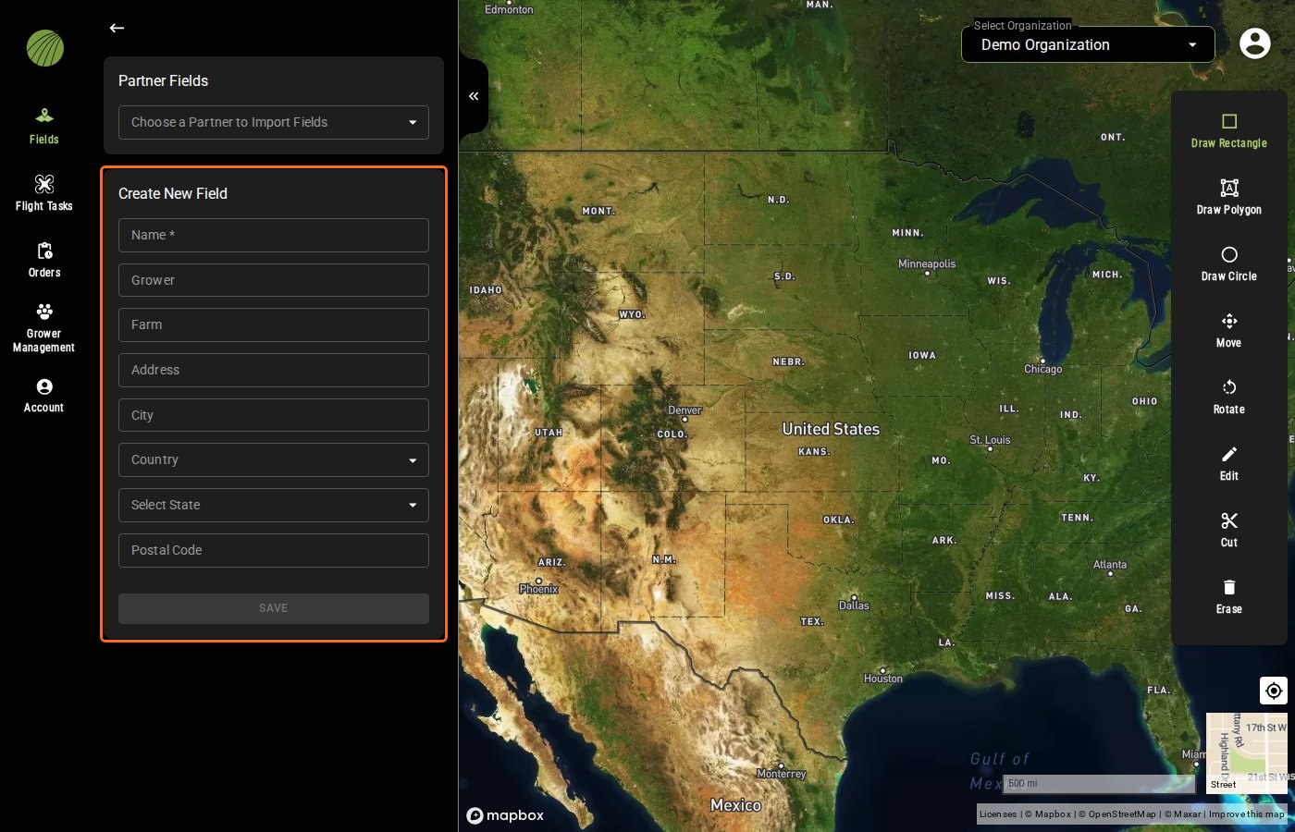1295x832 pixels.
Task: Activate the Rotate tool
Action: point(1228,397)
